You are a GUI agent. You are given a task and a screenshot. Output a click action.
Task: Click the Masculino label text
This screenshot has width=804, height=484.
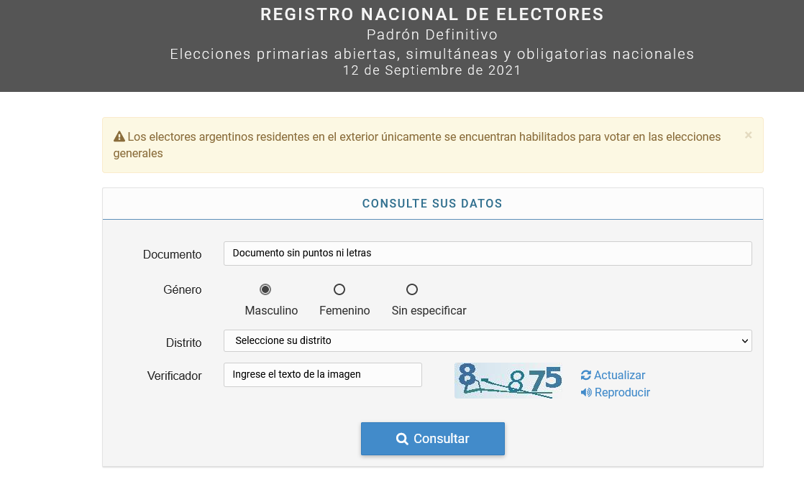click(x=271, y=310)
